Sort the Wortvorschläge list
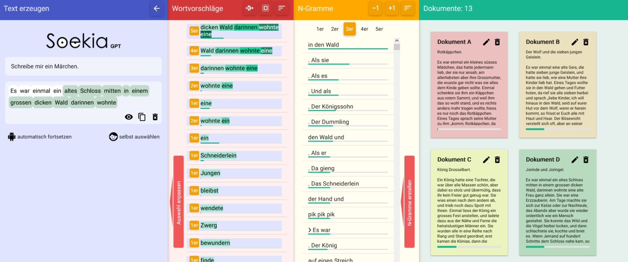 click(x=282, y=9)
